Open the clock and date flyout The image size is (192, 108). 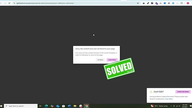click(x=185, y=106)
